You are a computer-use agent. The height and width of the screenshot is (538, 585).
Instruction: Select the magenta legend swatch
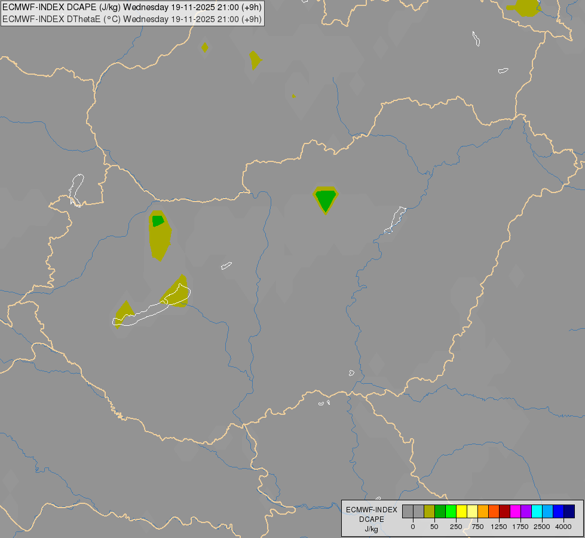(516, 511)
